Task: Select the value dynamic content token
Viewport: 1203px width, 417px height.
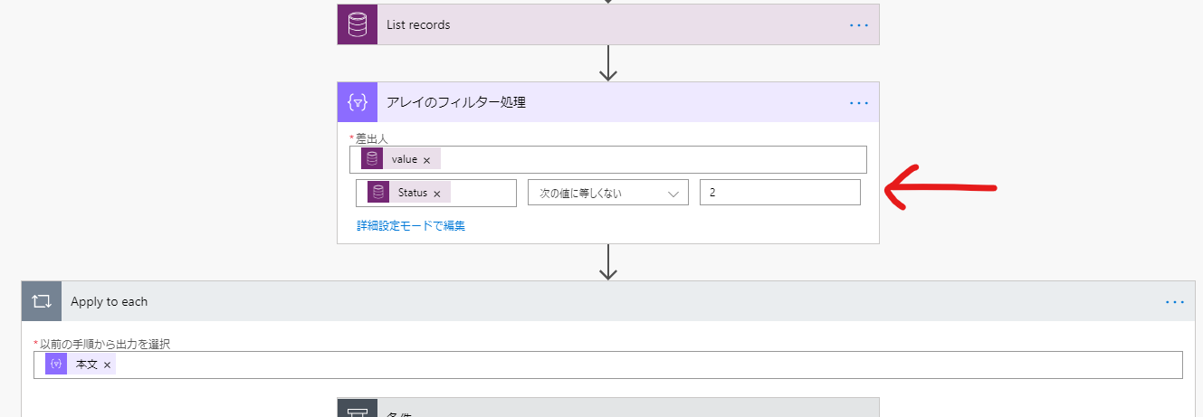Action: [401, 159]
